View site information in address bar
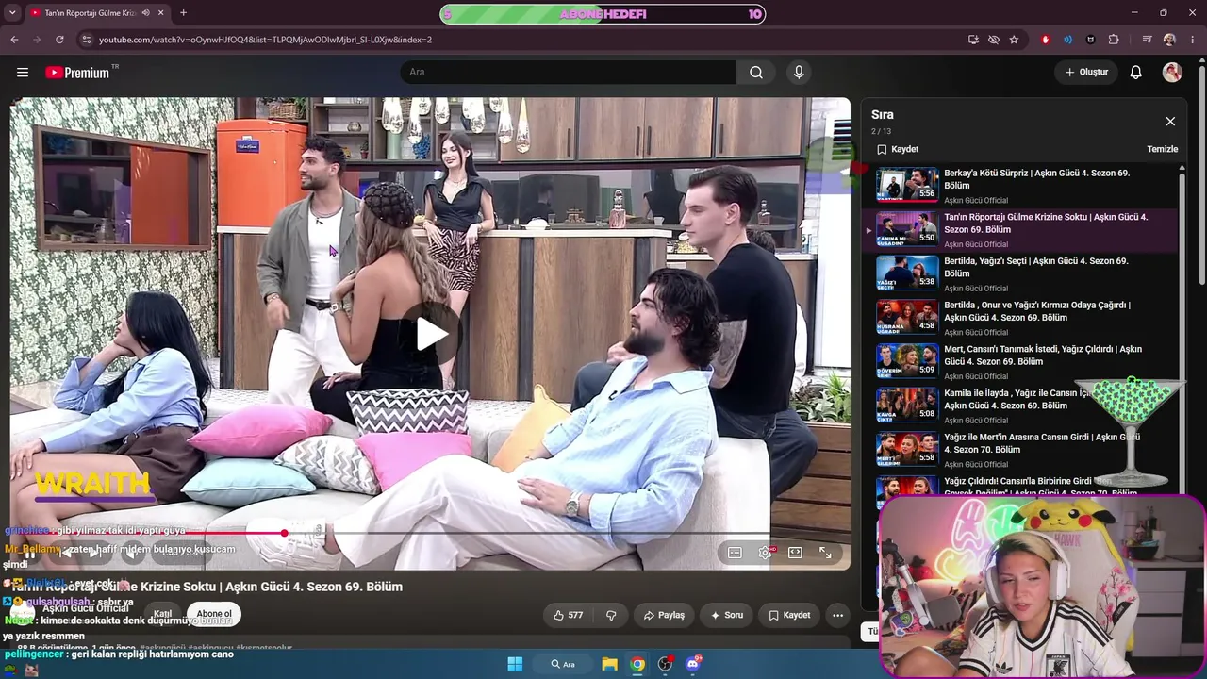1207x679 pixels. [x=87, y=40]
